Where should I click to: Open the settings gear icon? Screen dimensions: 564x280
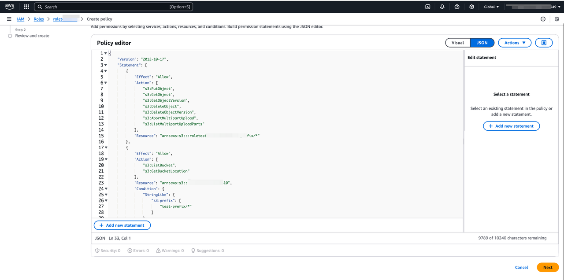471,7
